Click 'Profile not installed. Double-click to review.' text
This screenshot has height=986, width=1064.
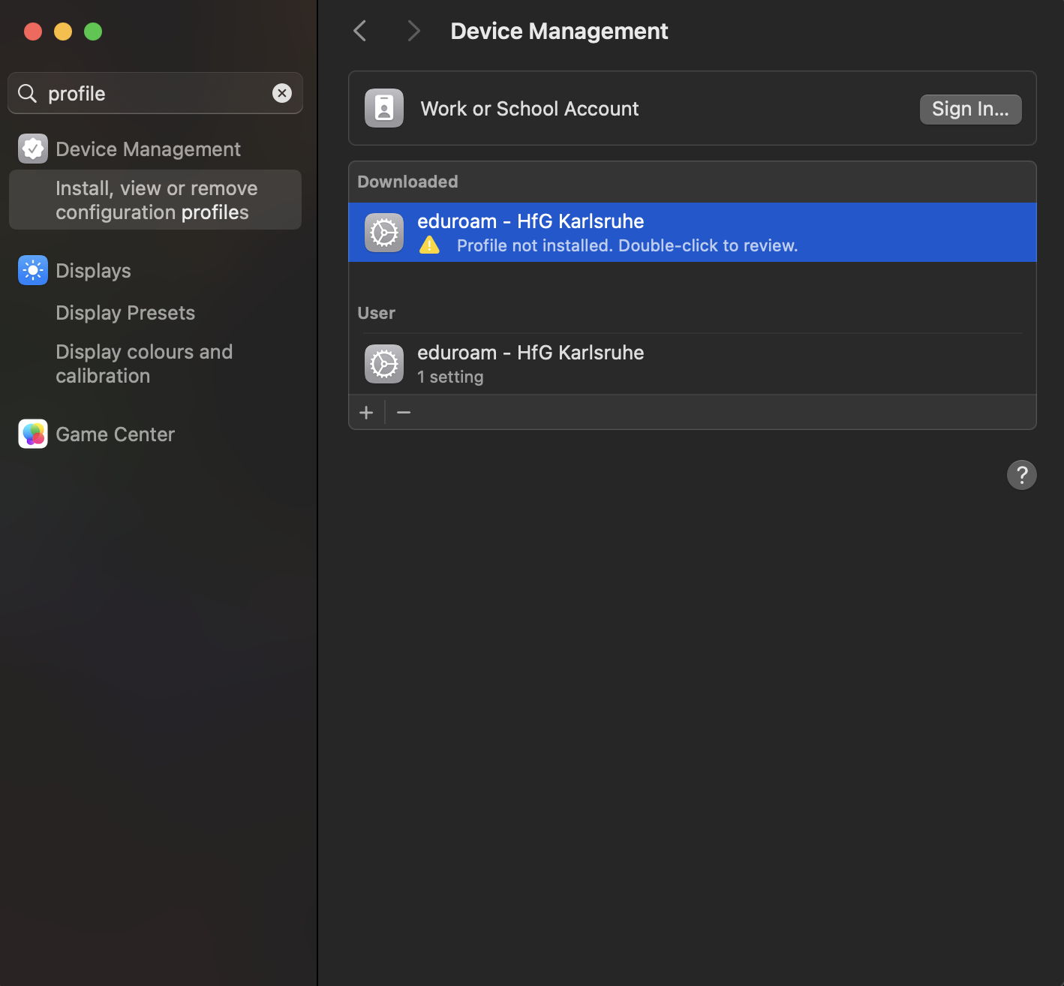tap(627, 245)
